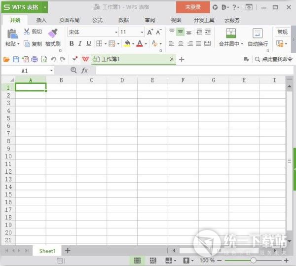Click the printer icon in quick toolbar

coord(35,59)
